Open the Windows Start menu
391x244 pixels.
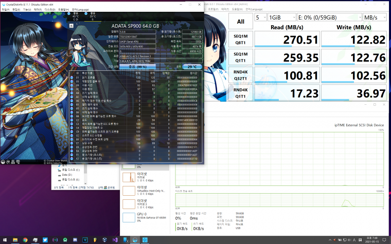[x=5, y=240]
